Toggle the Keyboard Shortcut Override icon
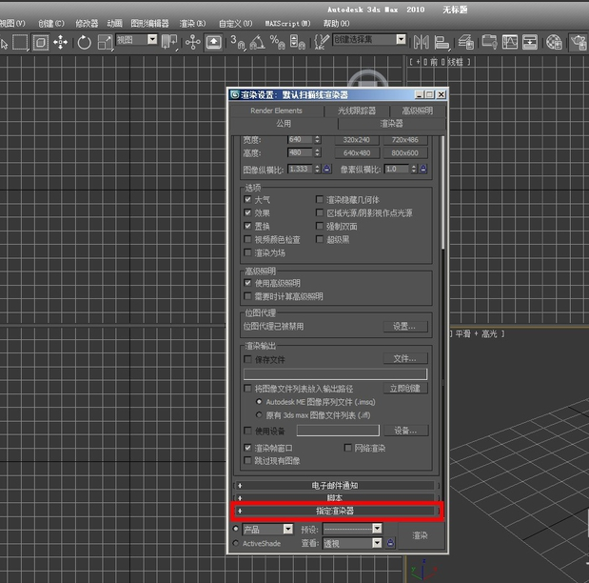589x583 pixels. [x=214, y=42]
